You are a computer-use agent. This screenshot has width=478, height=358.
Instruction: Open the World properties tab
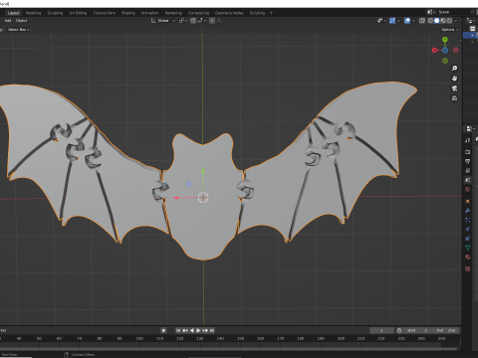[x=468, y=190]
